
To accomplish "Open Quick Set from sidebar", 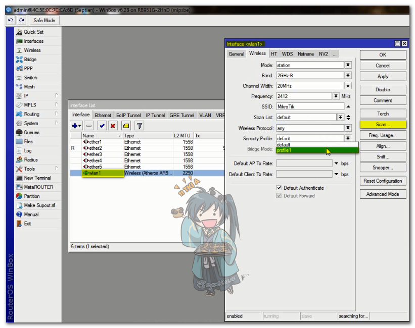I will pyautogui.click(x=33, y=32).
